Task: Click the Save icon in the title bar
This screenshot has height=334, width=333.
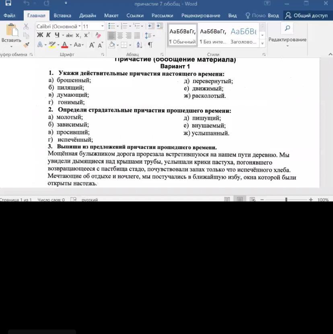Action: (8, 3)
